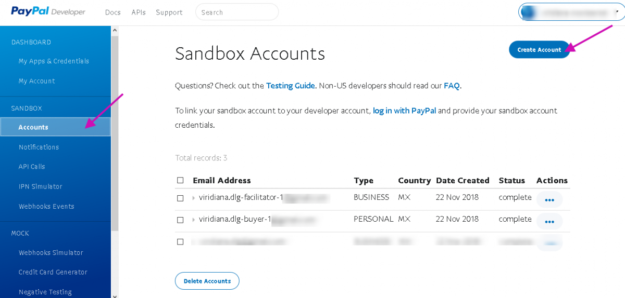The height and width of the screenshot is (298, 625).
Task: Expand the buyer account row details
Action: pyautogui.click(x=193, y=220)
